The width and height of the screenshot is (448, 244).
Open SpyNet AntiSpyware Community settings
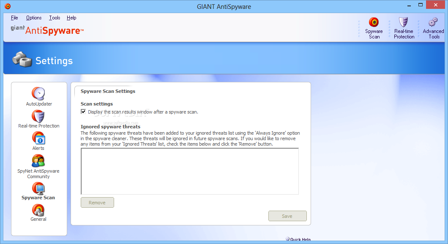click(x=38, y=161)
